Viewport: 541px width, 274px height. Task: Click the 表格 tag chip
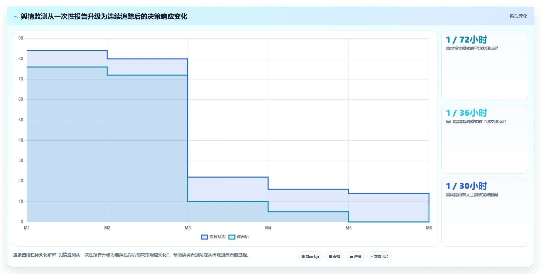tap(334, 256)
